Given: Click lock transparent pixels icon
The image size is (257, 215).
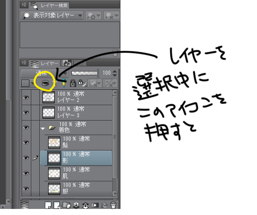Looking at the screenshot, I should point(82,83).
